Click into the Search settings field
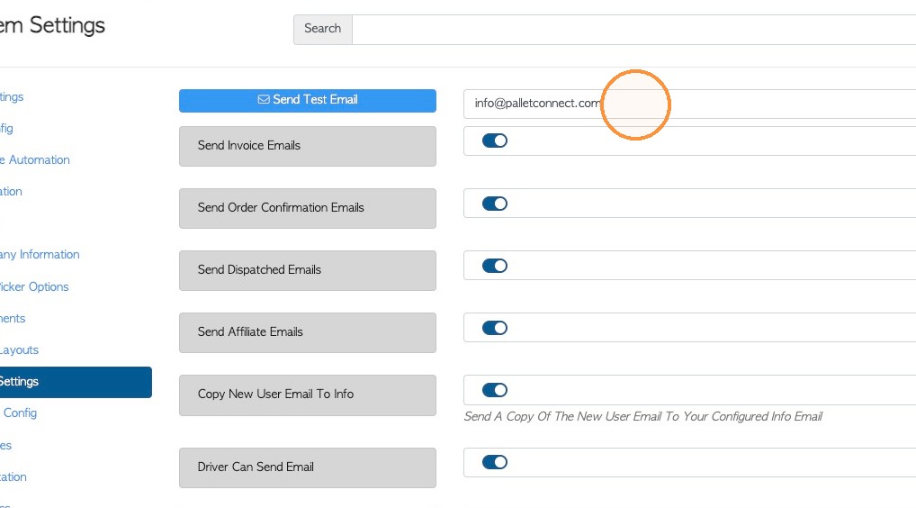 pos(633,29)
